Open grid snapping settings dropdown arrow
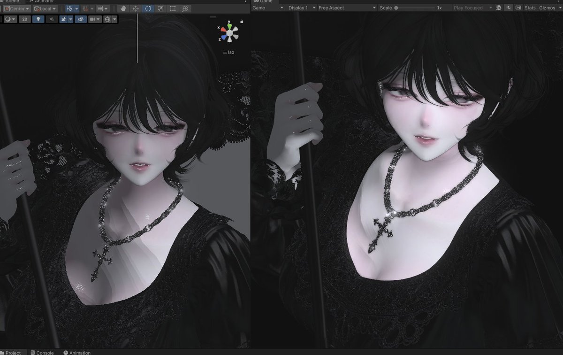Image resolution: width=563 pixels, height=355 pixels. (x=77, y=8)
